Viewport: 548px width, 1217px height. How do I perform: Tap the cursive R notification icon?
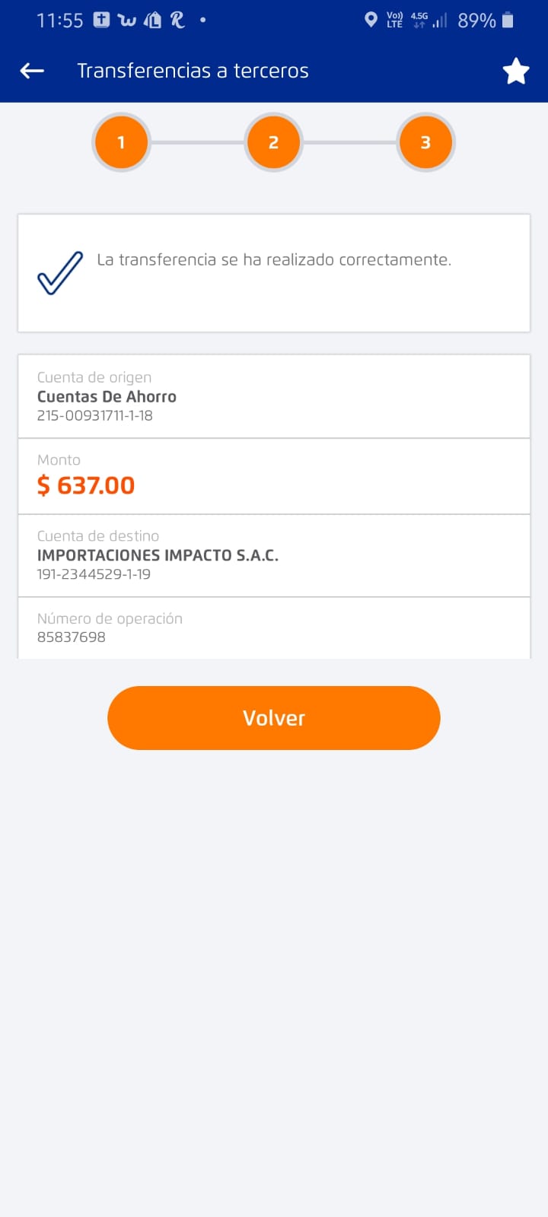tap(177, 20)
